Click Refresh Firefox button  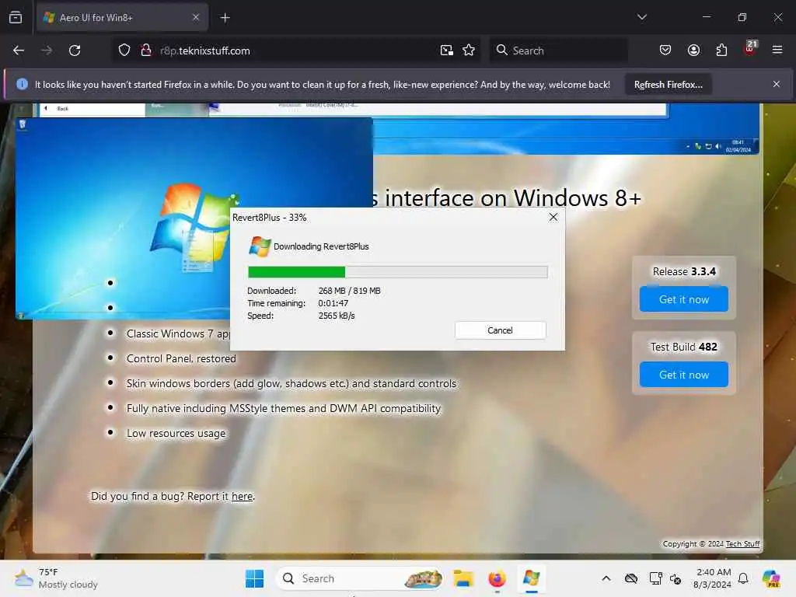pyautogui.click(x=668, y=85)
